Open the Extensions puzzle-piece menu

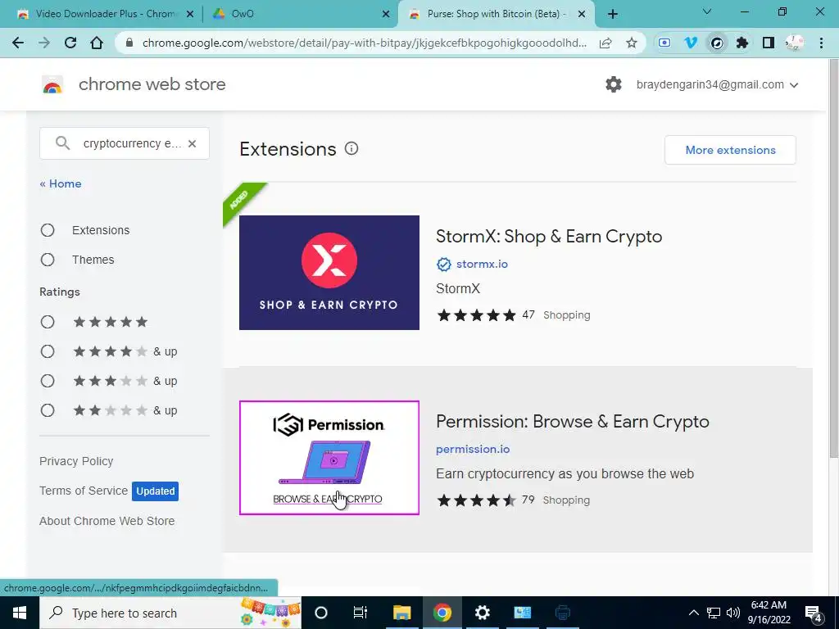742,43
